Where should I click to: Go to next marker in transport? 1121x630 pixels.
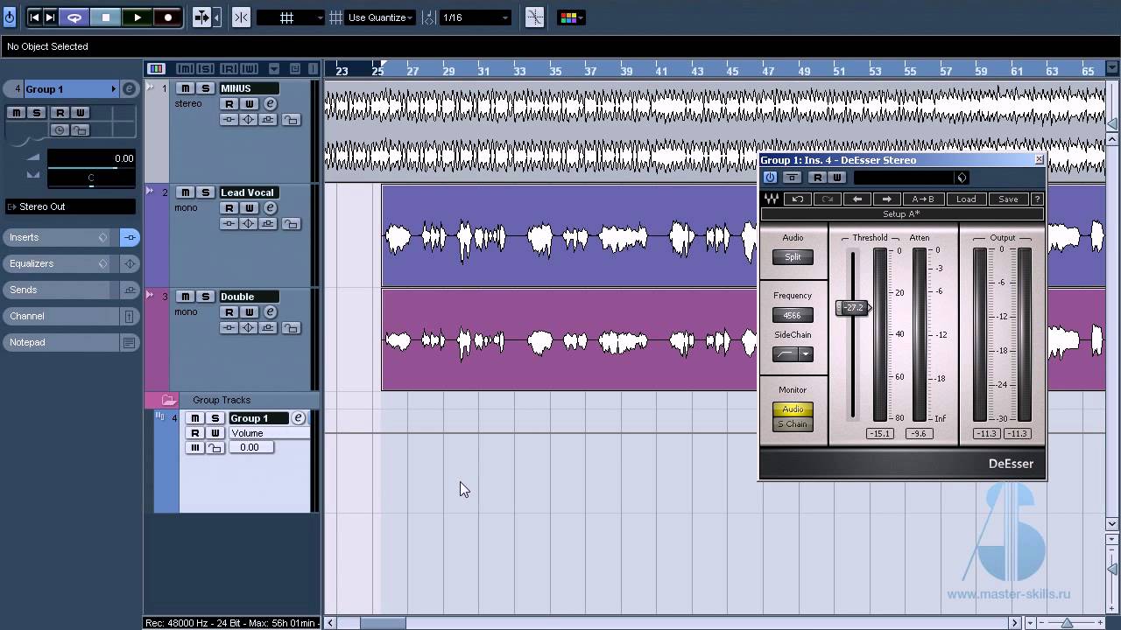(50, 17)
